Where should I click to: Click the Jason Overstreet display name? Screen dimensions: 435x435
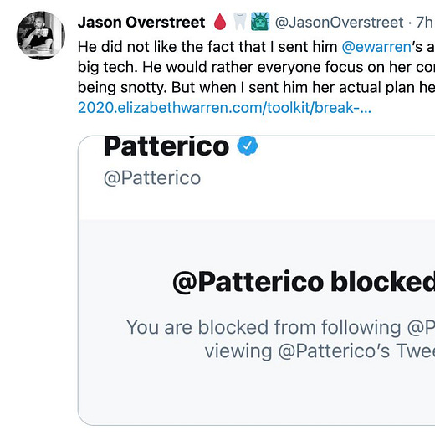click(x=141, y=23)
